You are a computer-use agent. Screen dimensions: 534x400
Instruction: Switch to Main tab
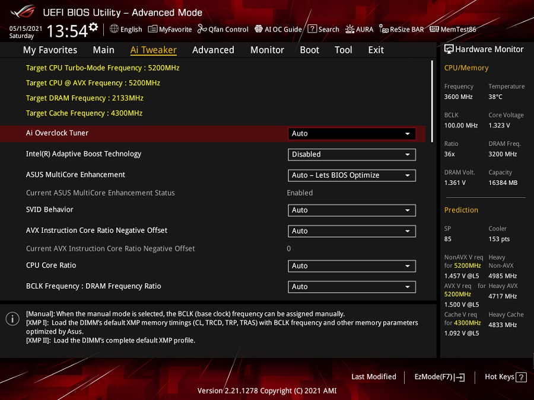[103, 50]
